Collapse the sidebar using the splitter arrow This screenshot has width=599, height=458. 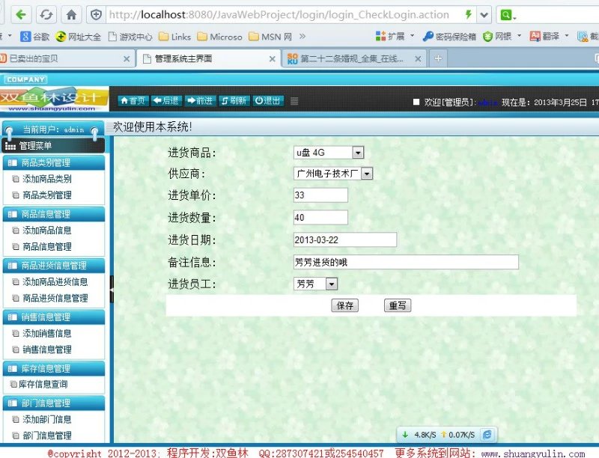point(112,289)
